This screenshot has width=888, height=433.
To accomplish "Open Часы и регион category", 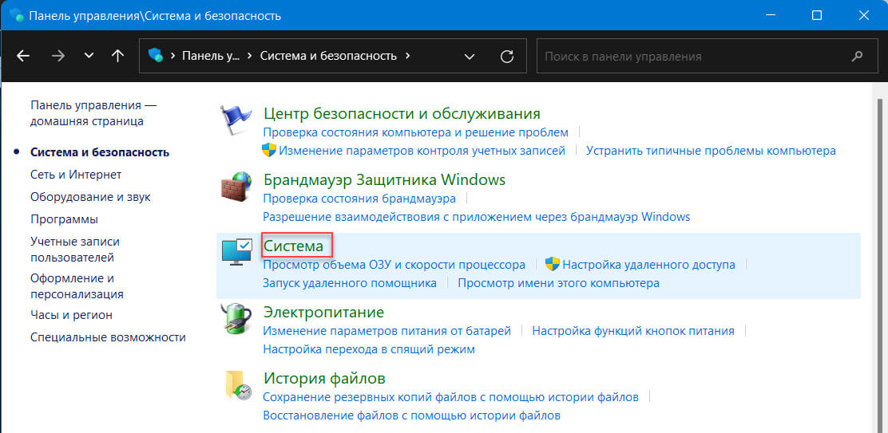I will point(71,315).
